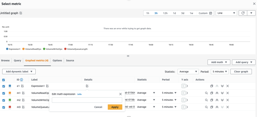Search metrics for m2 row
The image size is (257, 117).
[x=206, y=100]
